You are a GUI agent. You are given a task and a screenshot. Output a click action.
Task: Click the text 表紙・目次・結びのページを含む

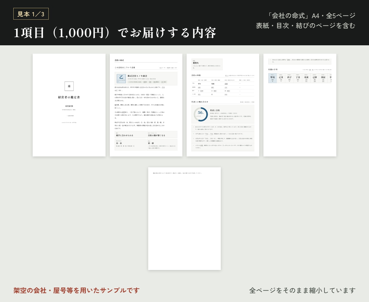coord(306,26)
